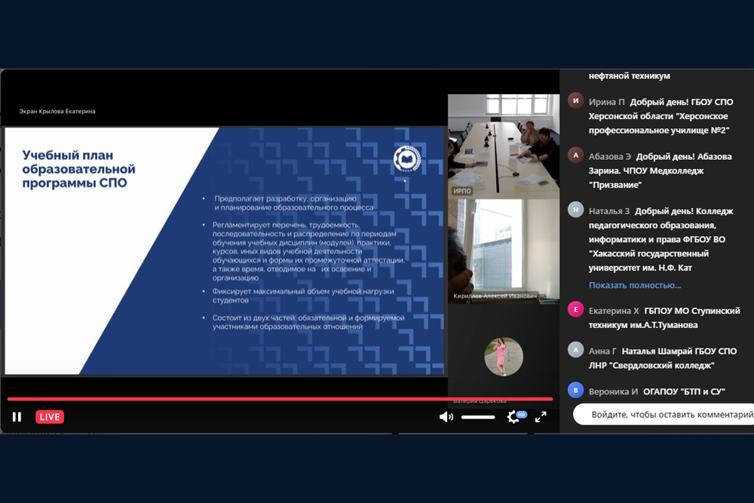
Task: Open Наталья З commenter avatar
Action: pos(575,210)
